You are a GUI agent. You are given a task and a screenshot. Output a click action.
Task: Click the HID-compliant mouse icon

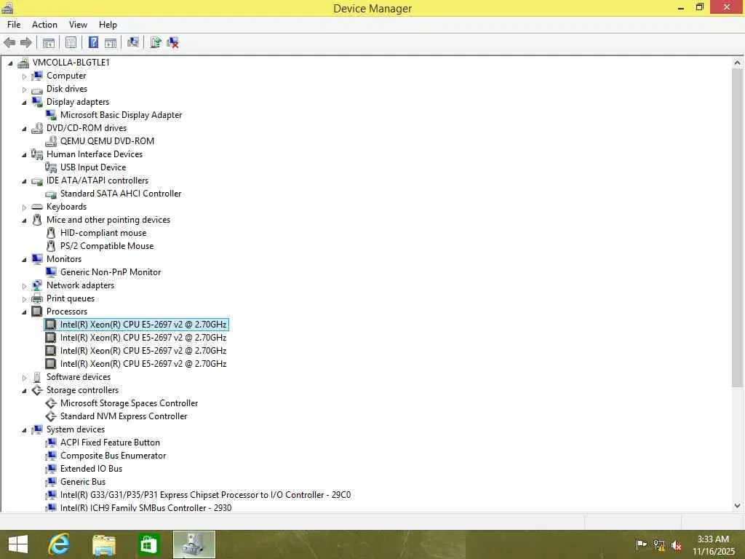pos(51,233)
